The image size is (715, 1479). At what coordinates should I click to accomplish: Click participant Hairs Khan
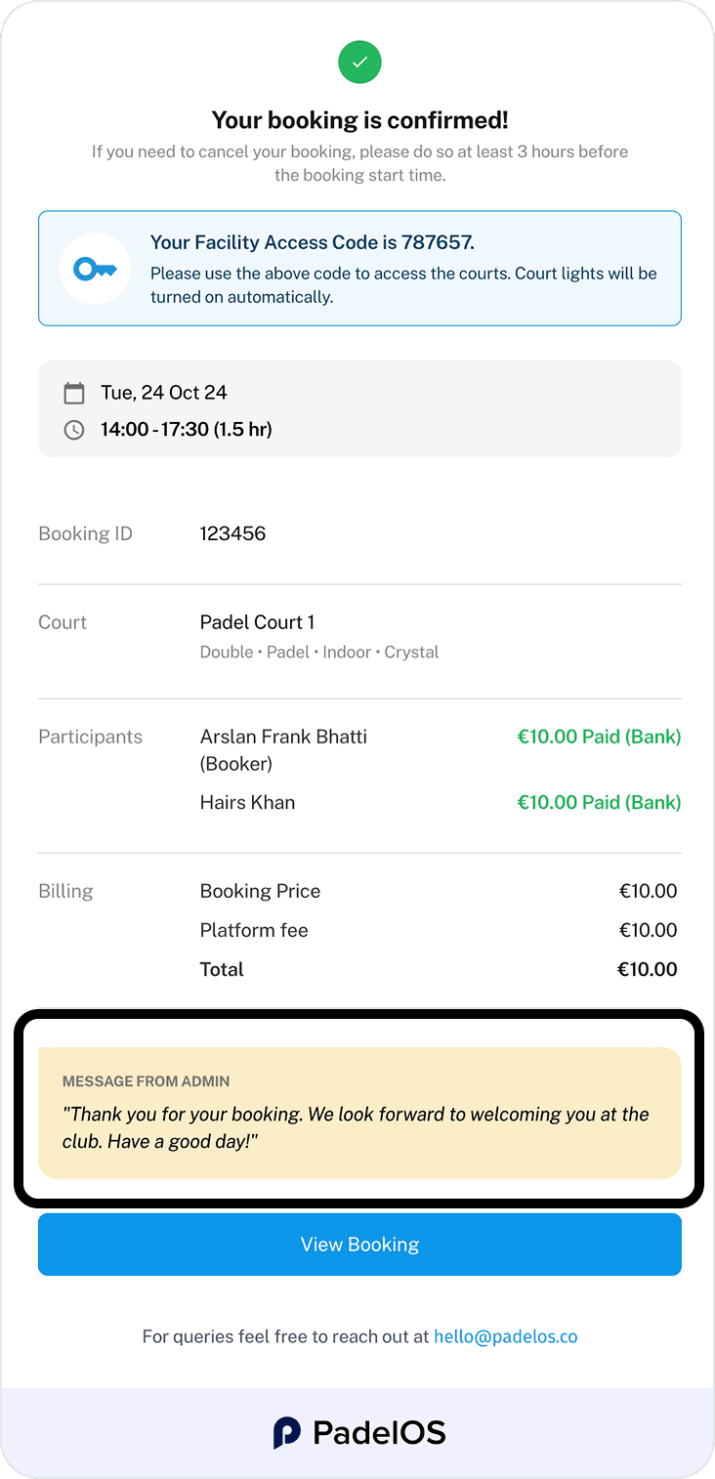tap(247, 803)
